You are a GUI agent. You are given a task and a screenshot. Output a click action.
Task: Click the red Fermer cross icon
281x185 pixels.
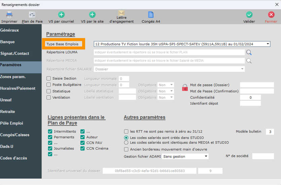[271, 15]
